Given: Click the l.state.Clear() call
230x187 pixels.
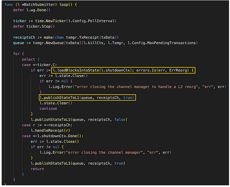Looking at the screenshot, I should click(56, 103).
